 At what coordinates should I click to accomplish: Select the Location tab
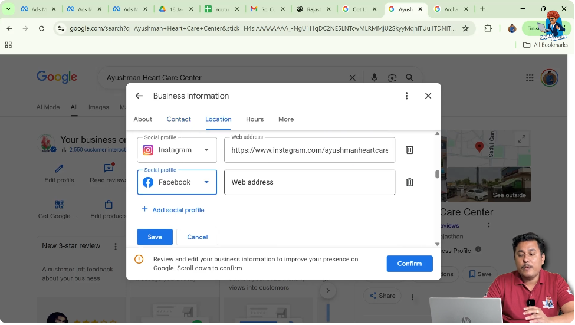pos(218,119)
